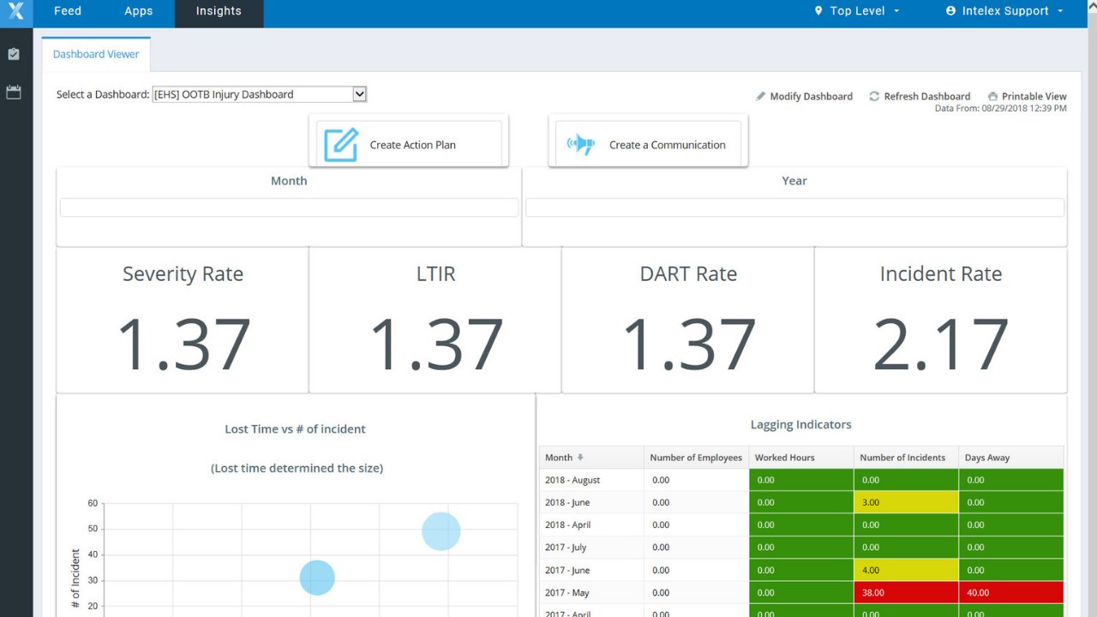Screen dimensions: 1097x617
Task: Open the Feed menu item
Action: [67, 10]
